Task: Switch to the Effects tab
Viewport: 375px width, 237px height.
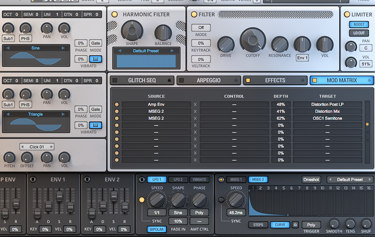Action: click(275, 80)
